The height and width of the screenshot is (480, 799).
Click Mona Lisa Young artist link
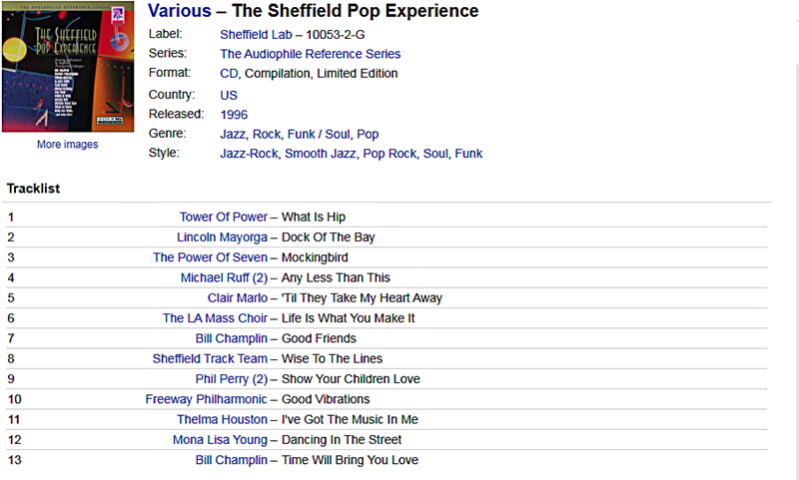(x=220, y=440)
